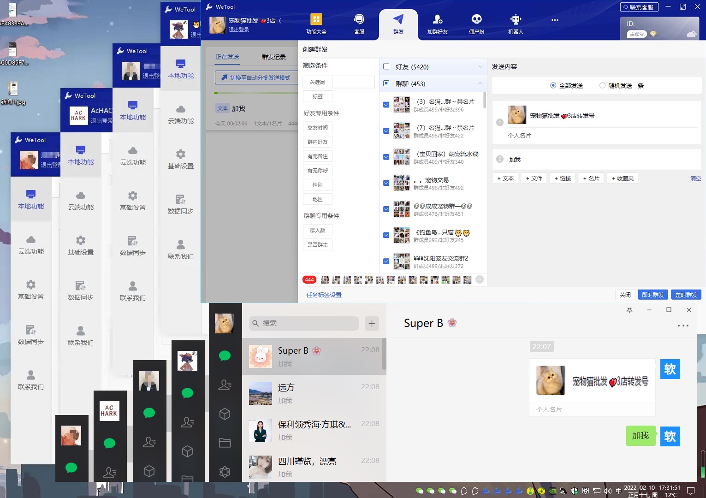
Task: Open the 地区 filter
Action: click(318, 199)
